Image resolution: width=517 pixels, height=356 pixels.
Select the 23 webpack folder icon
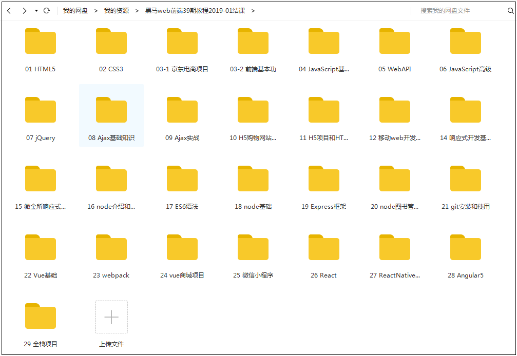111,247
